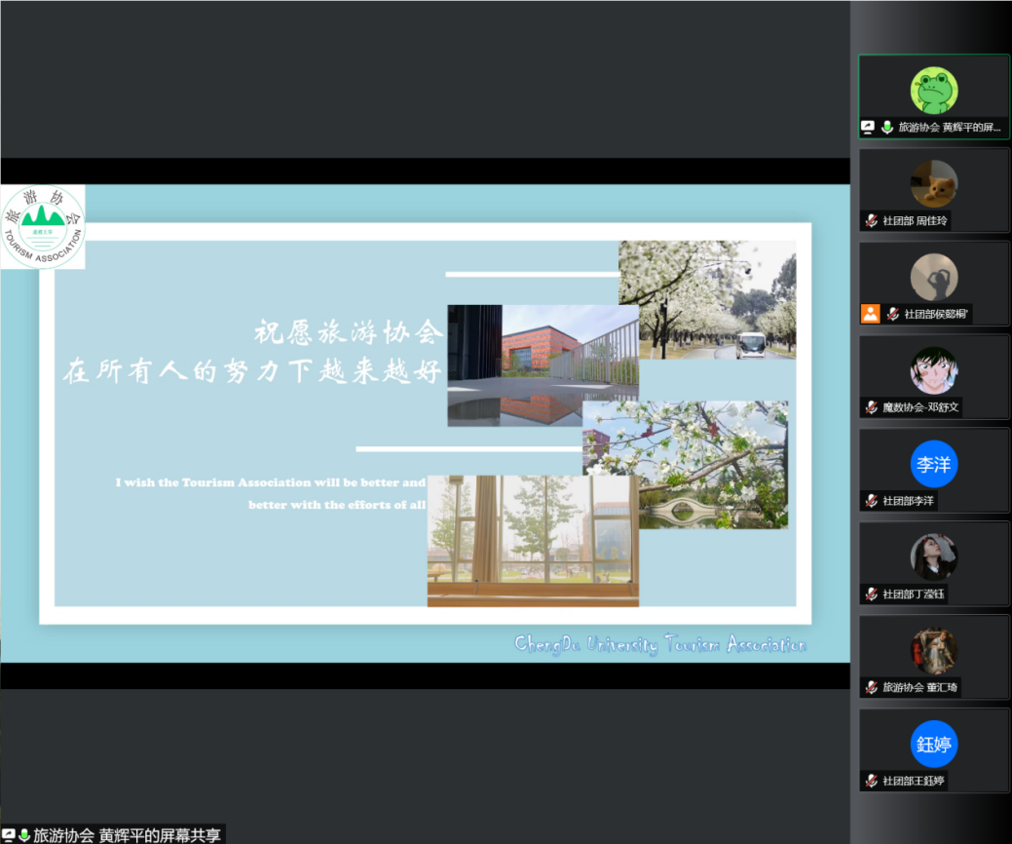Click the green microphone icon in 黄辉平's tile
Viewport: 1012px width, 844px height.
pyautogui.click(x=887, y=128)
